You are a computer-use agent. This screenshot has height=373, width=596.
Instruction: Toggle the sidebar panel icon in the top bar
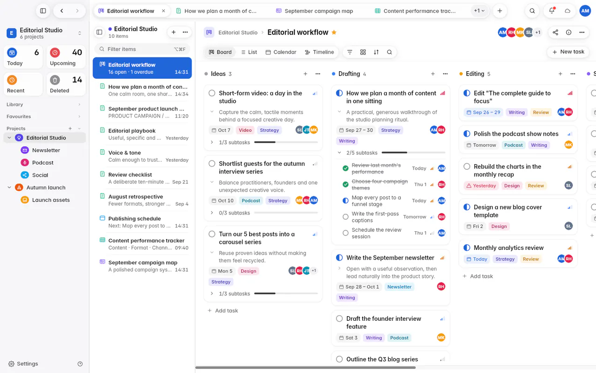pyautogui.click(x=43, y=11)
